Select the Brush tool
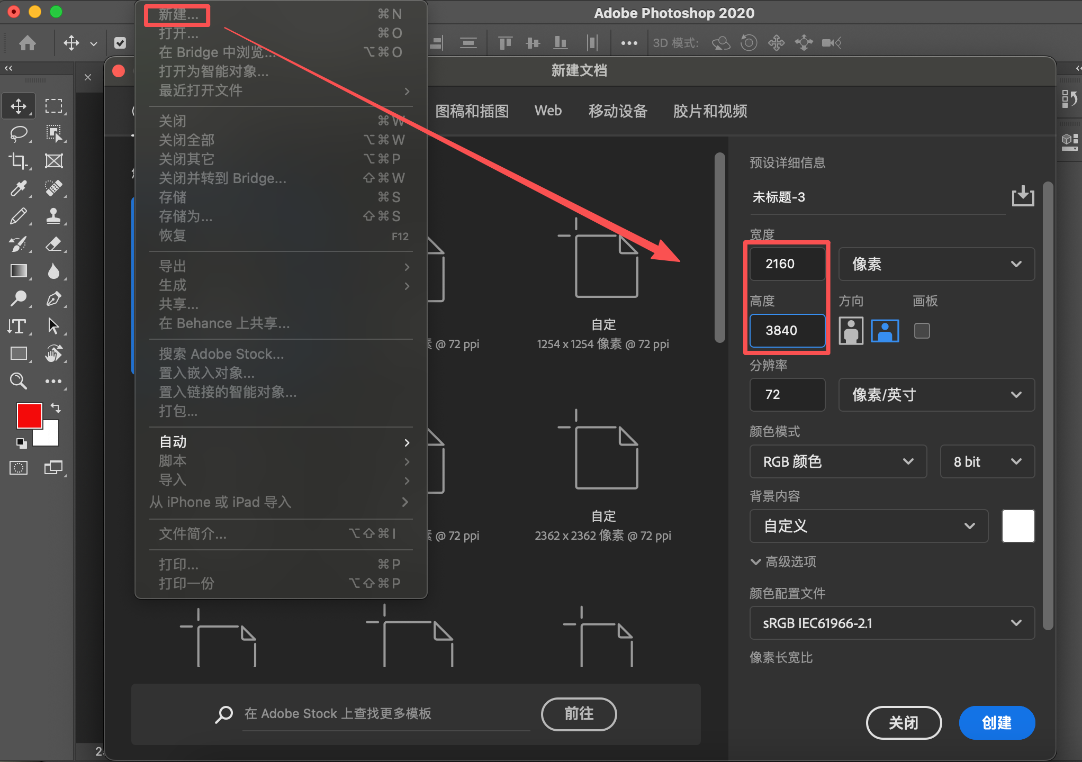Screen dimensions: 1082x762 pyautogui.click(x=19, y=216)
